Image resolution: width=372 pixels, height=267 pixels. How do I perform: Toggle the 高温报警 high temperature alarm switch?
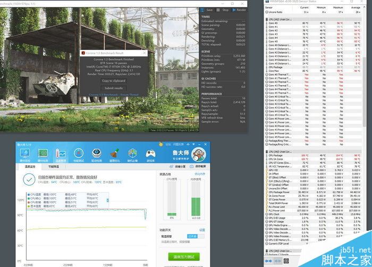pyautogui.click(x=196, y=236)
